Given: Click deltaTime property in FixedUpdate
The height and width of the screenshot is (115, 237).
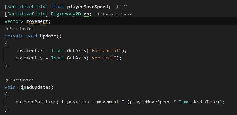Looking at the screenshot, I should click(x=205, y=102).
